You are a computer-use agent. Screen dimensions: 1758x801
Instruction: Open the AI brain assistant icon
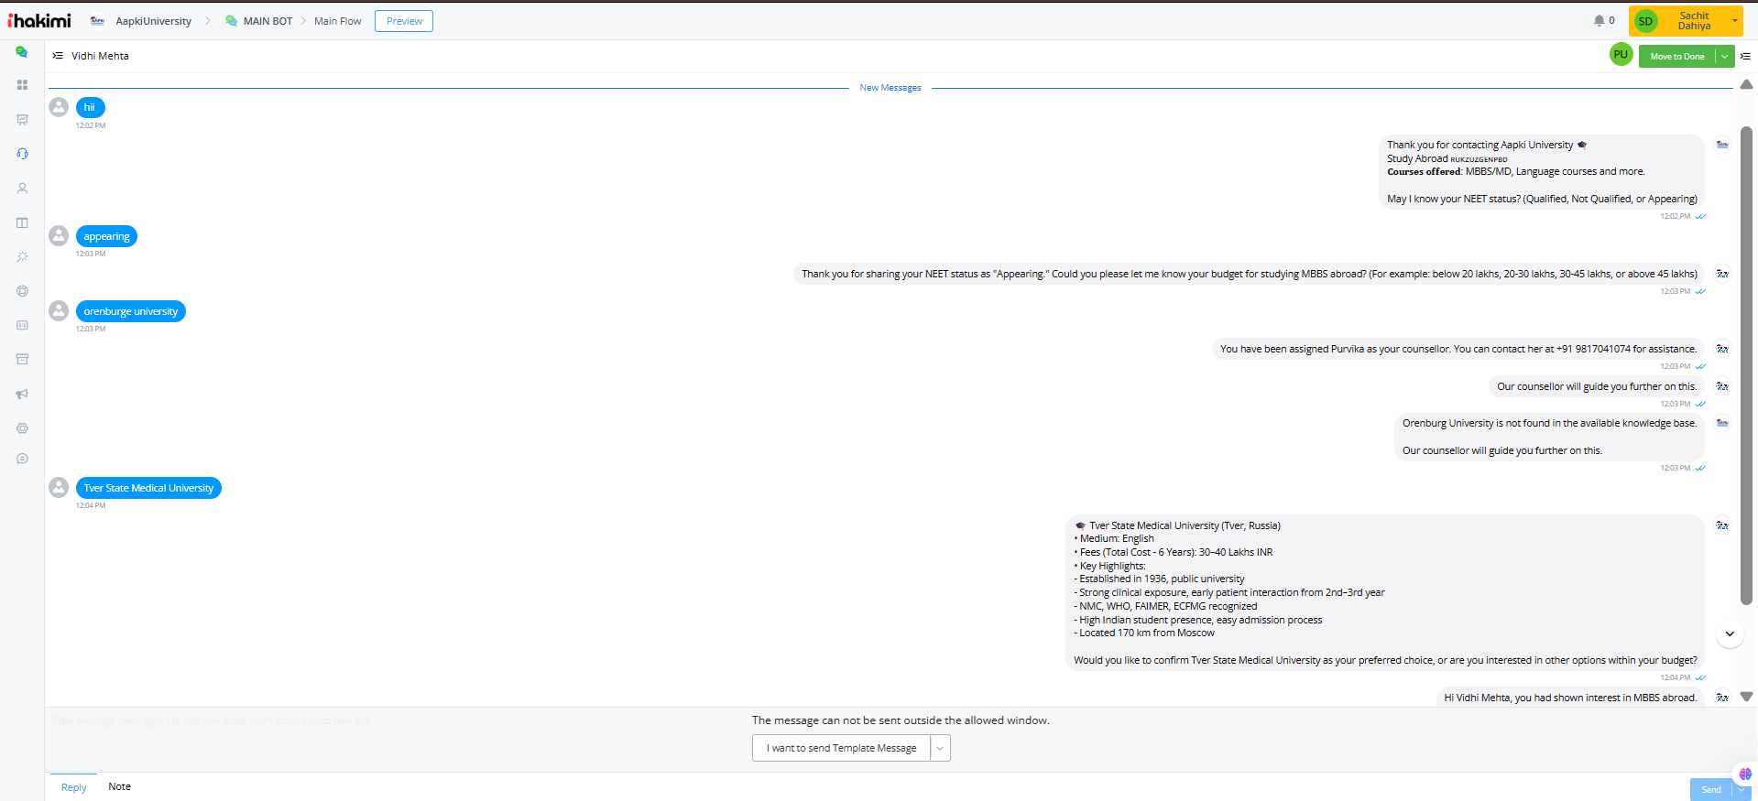1745,774
